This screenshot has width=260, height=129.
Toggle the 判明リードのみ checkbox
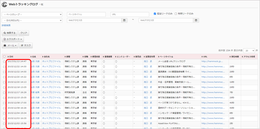[176, 14]
